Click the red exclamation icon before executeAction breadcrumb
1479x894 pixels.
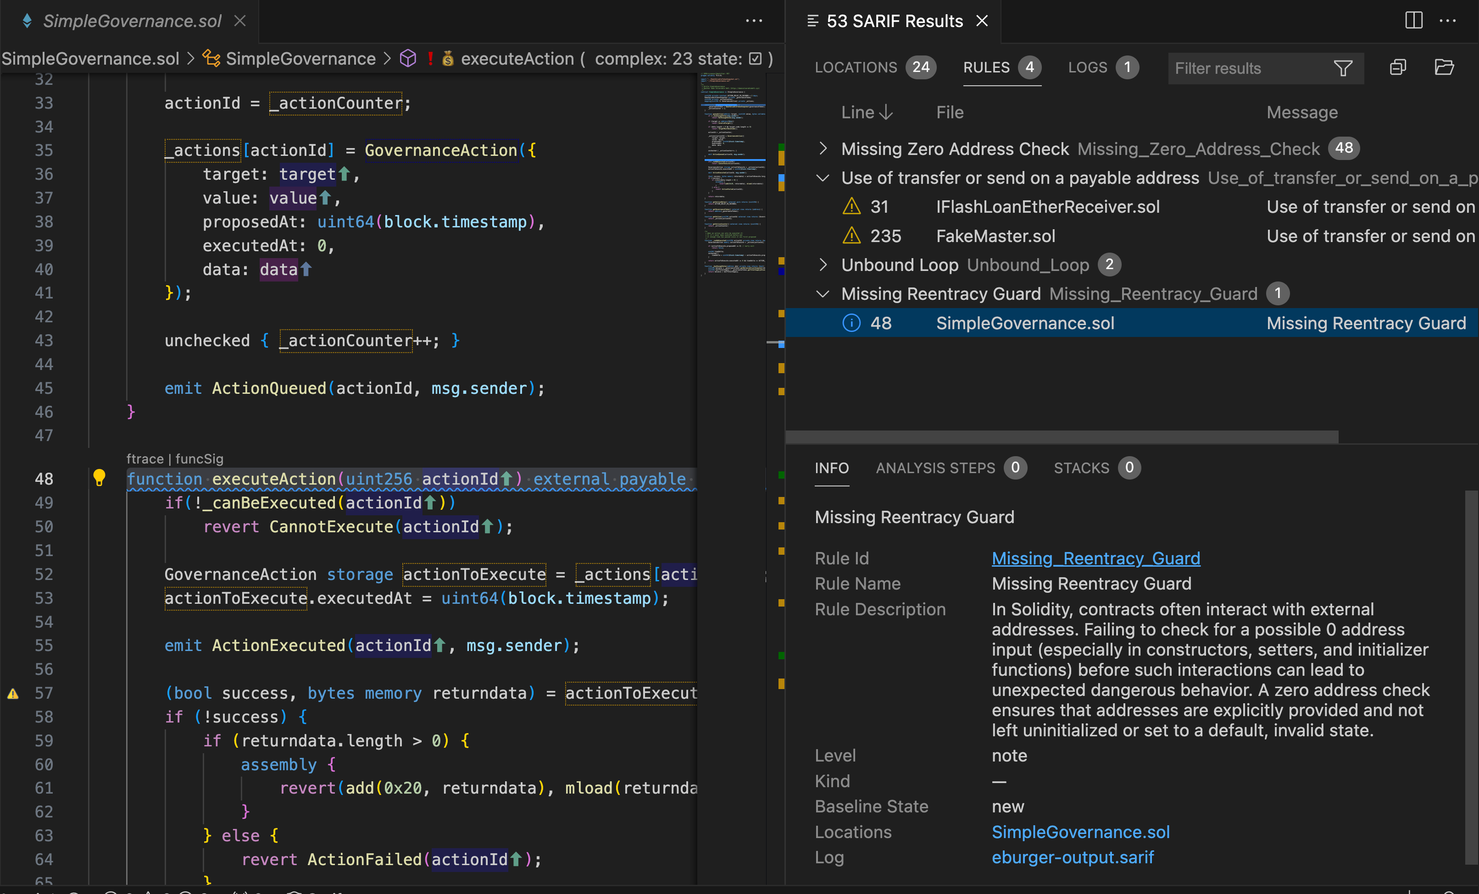click(x=430, y=58)
